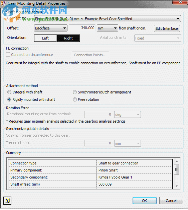This screenshot has height=210, width=188.
Task: Click the summary scrollbar thumb
Action: [x=177, y=169]
